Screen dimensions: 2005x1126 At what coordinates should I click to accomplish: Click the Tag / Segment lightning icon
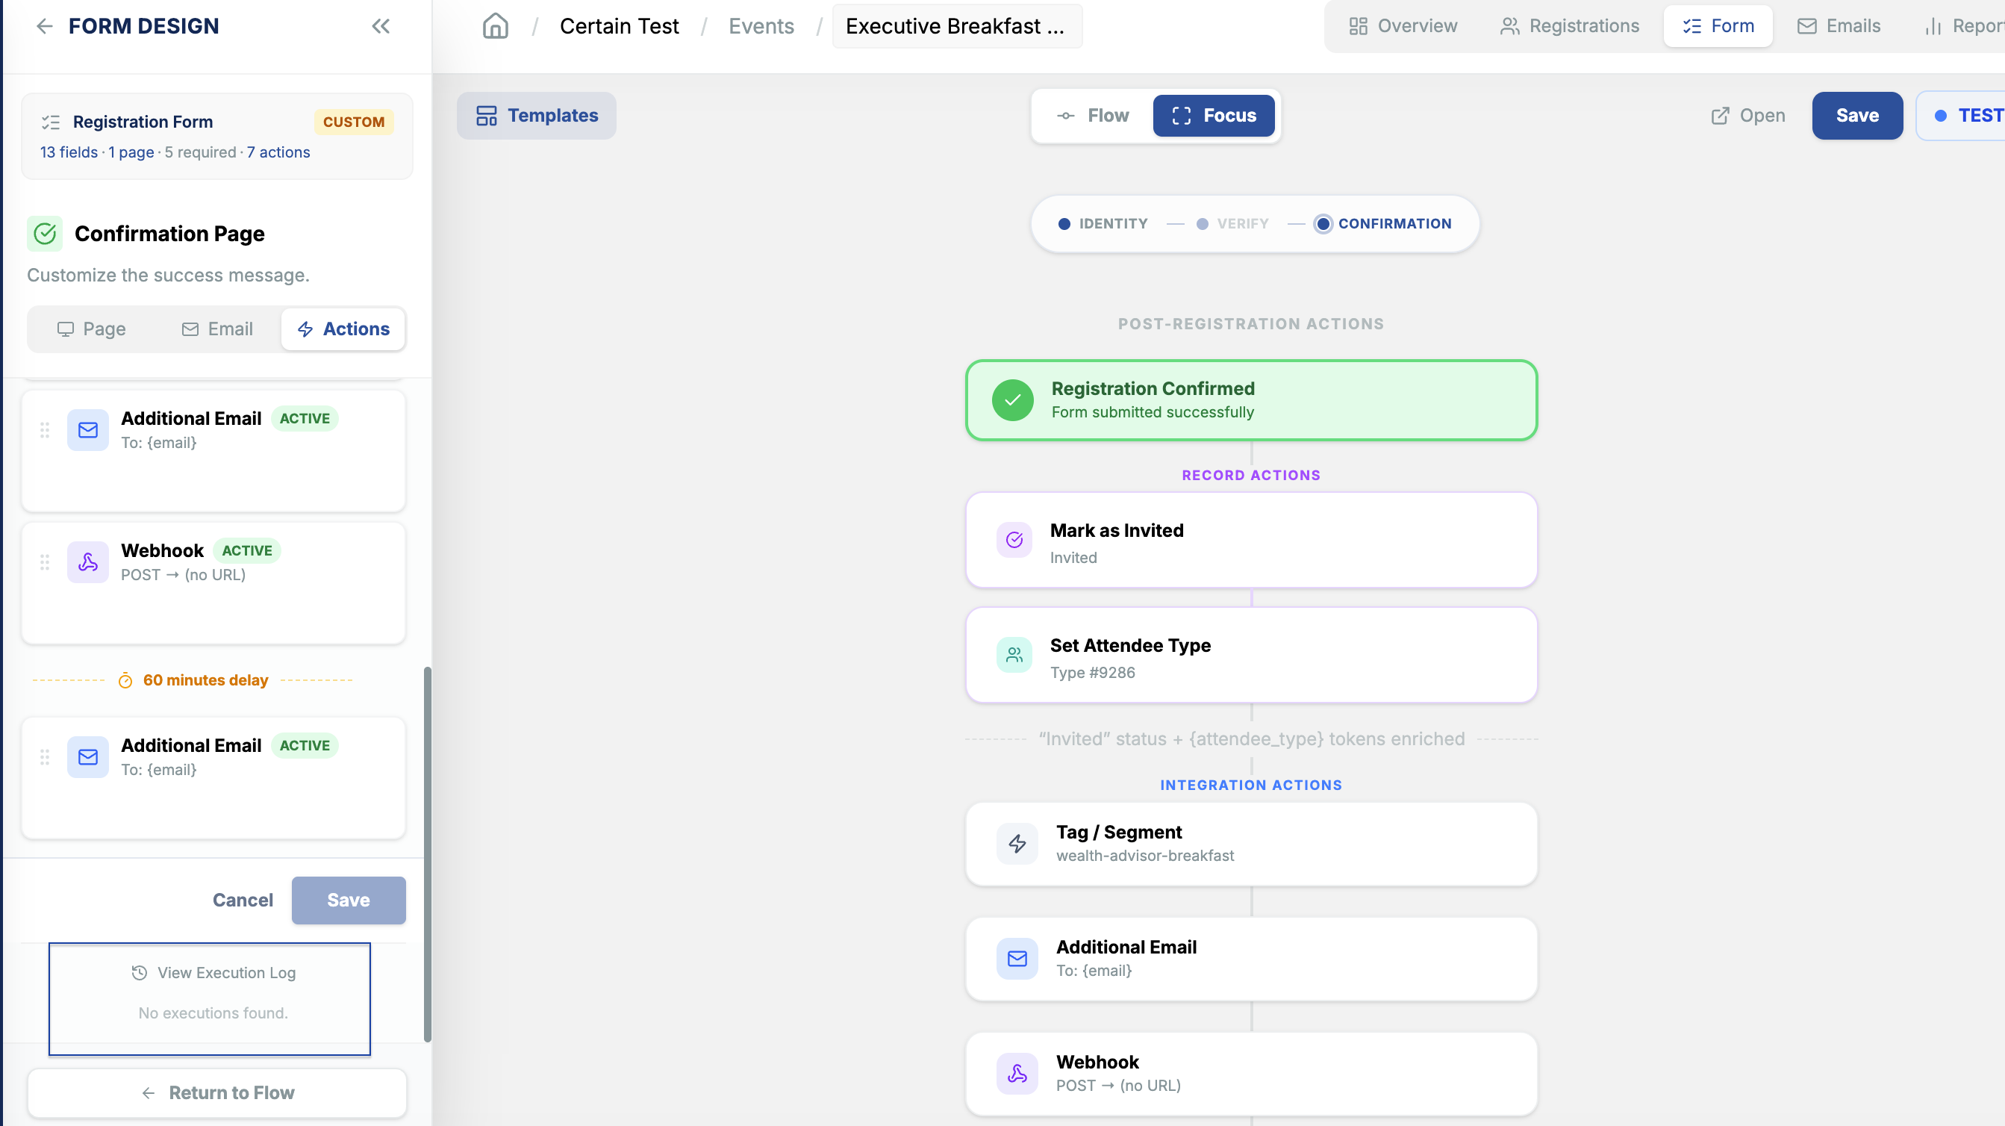click(x=1017, y=843)
